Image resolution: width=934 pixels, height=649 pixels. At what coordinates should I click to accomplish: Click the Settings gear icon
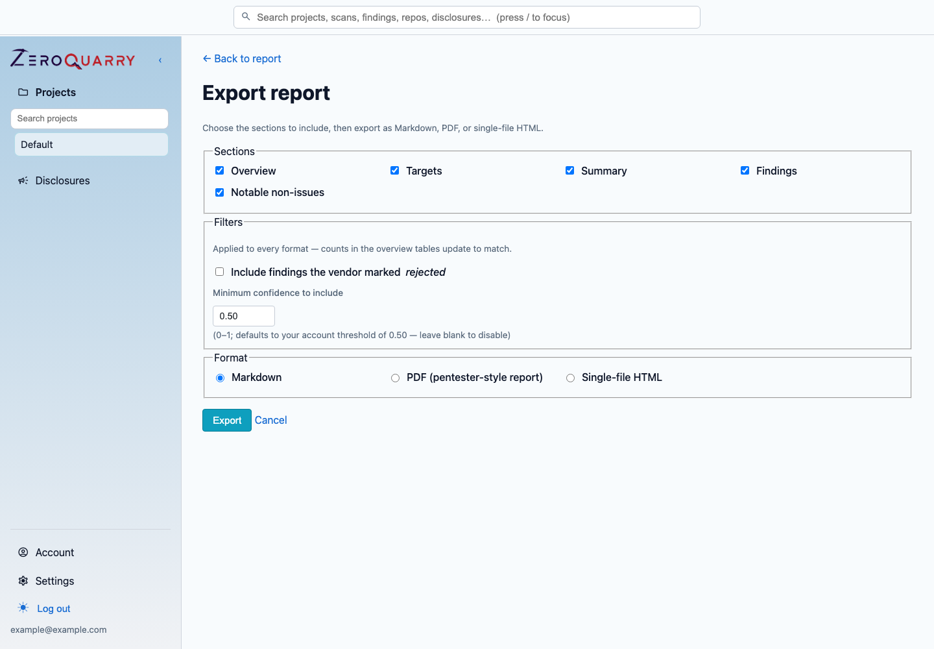point(23,581)
